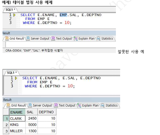Open Text Output tab in upper result panel
This screenshot has height=135, width=160.
coord(62,39)
